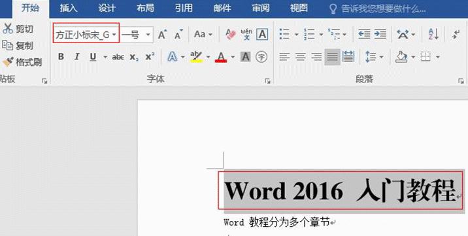The width and height of the screenshot is (468, 236).
Task: Insert multilevel list
Action: (334, 34)
